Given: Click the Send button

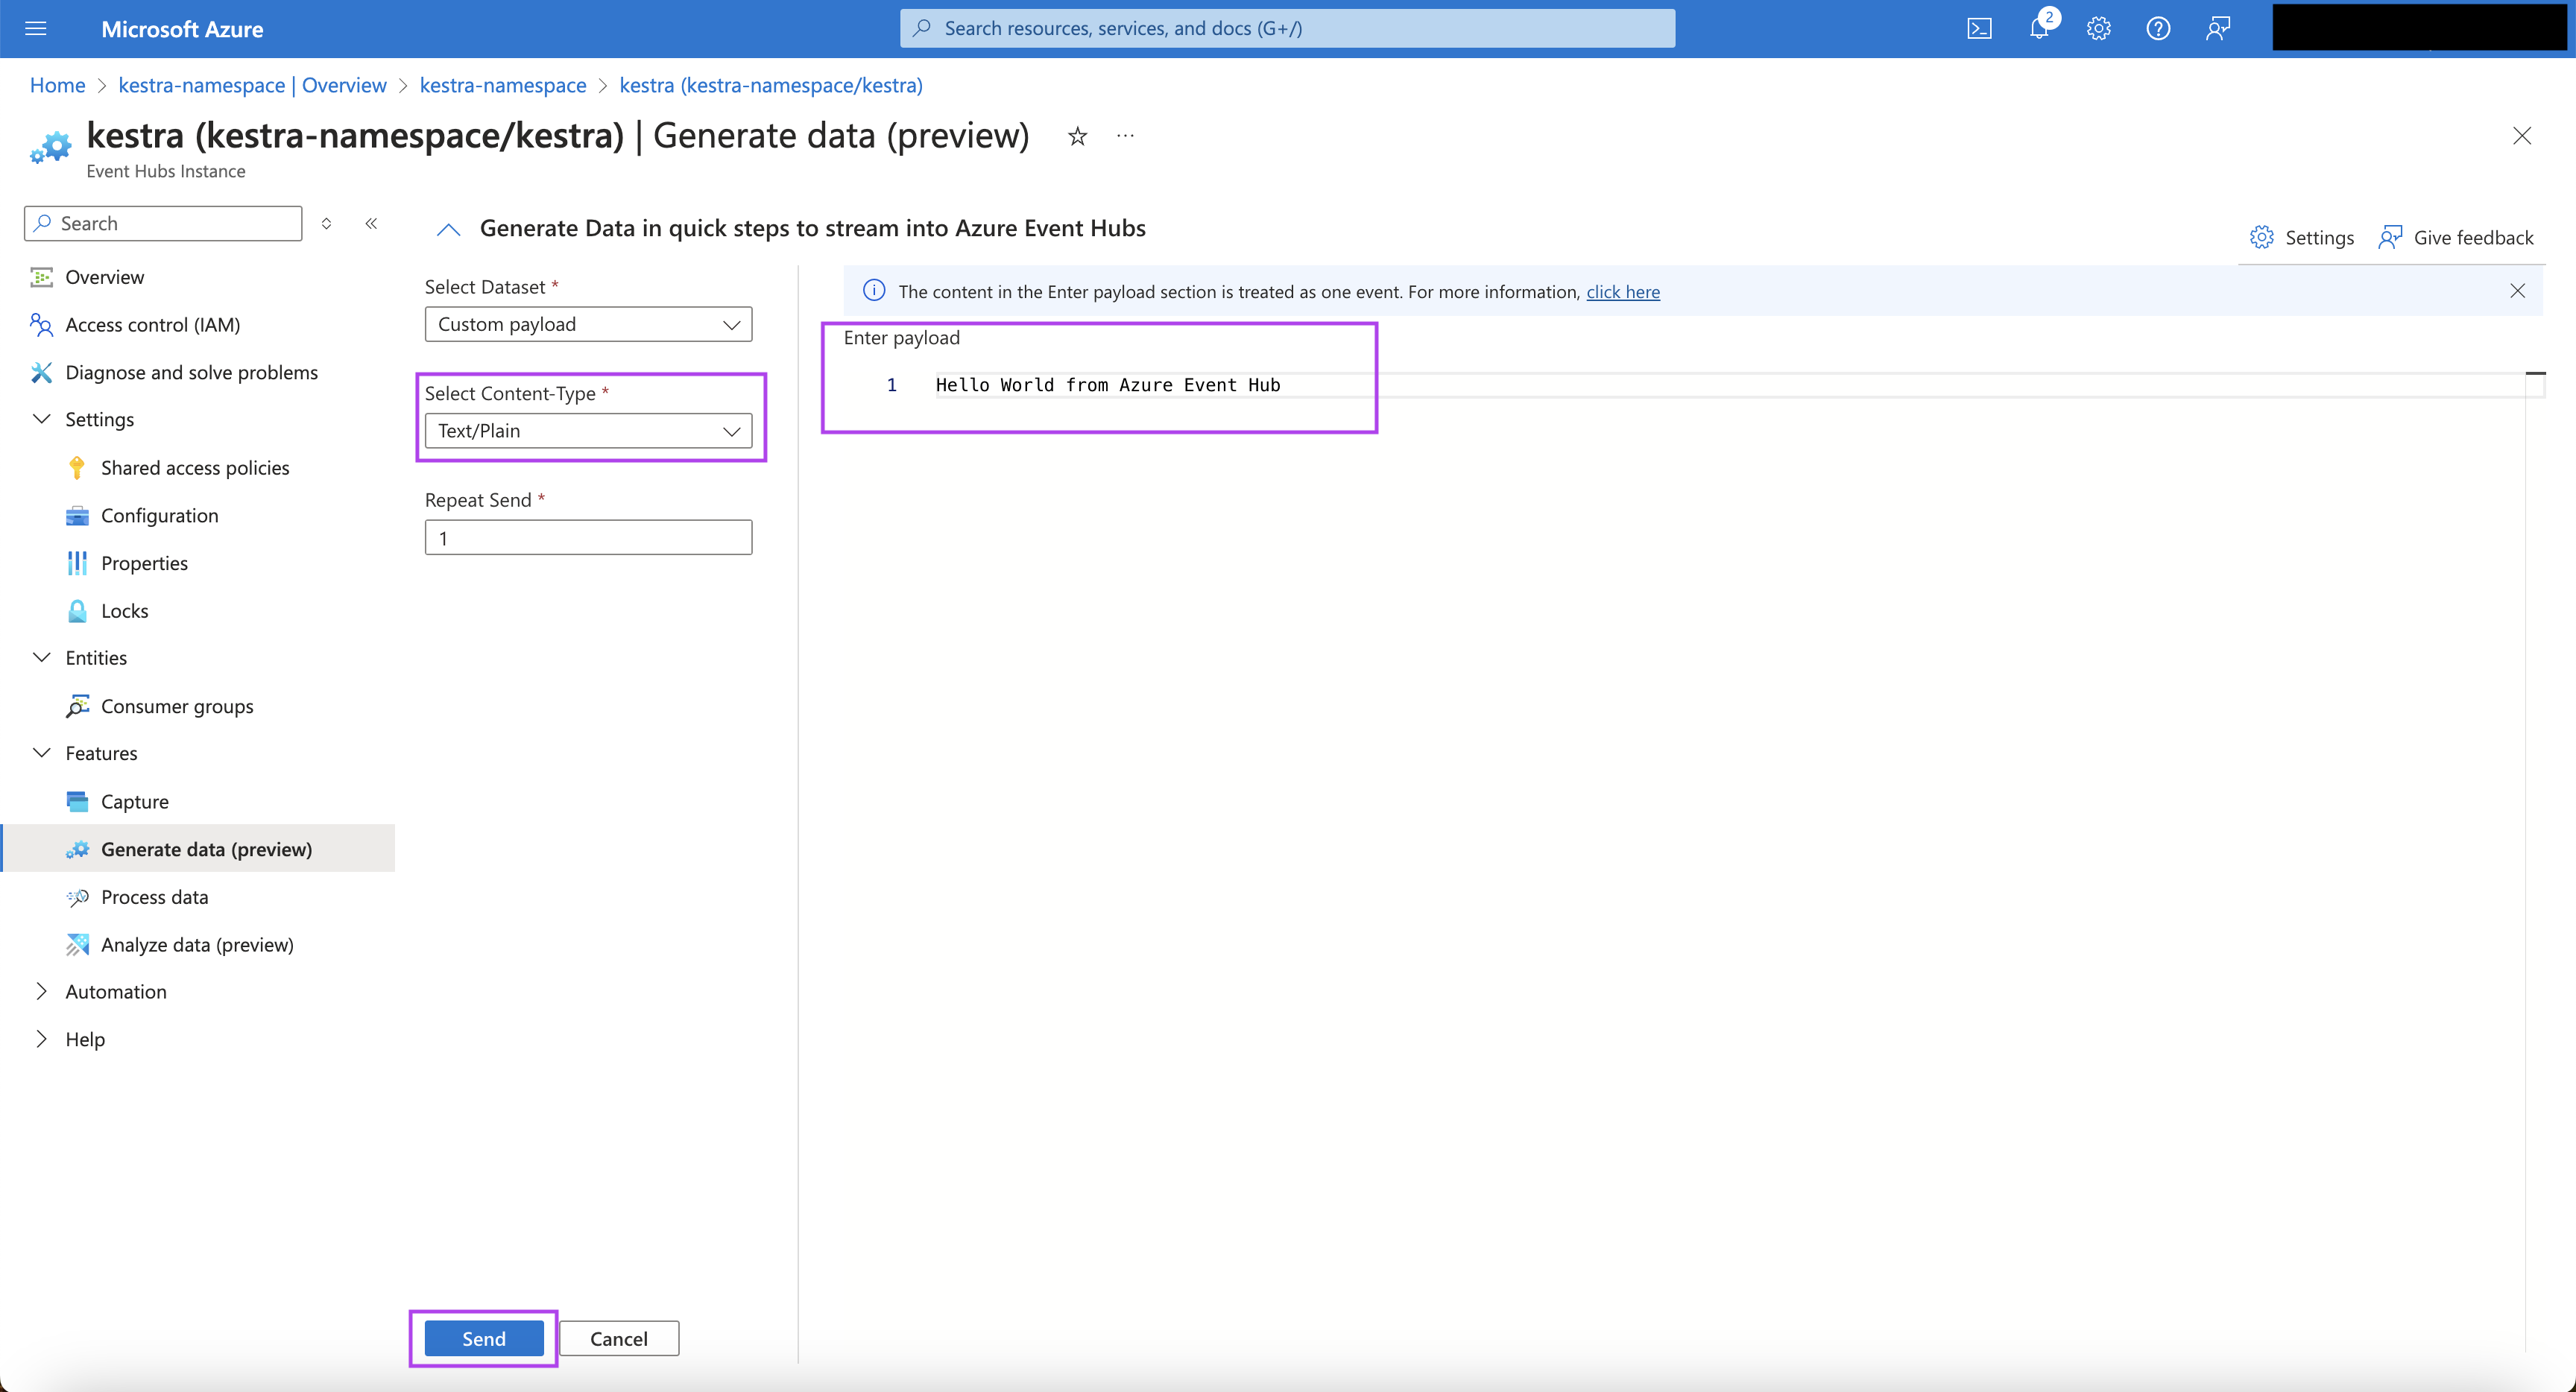Looking at the screenshot, I should [482, 1339].
